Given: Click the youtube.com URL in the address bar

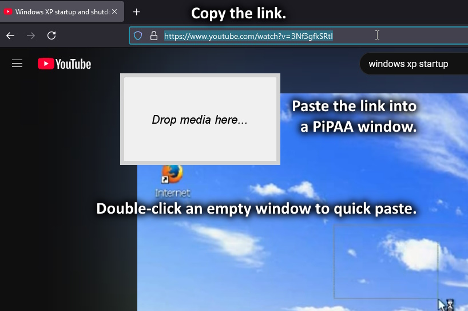Looking at the screenshot, I should [x=248, y=36].
